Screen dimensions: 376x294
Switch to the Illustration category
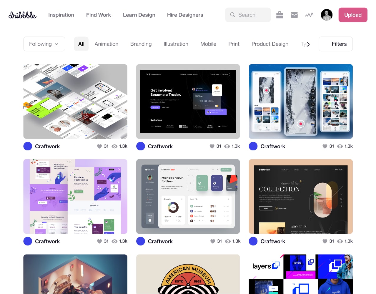tap(176, 44)
